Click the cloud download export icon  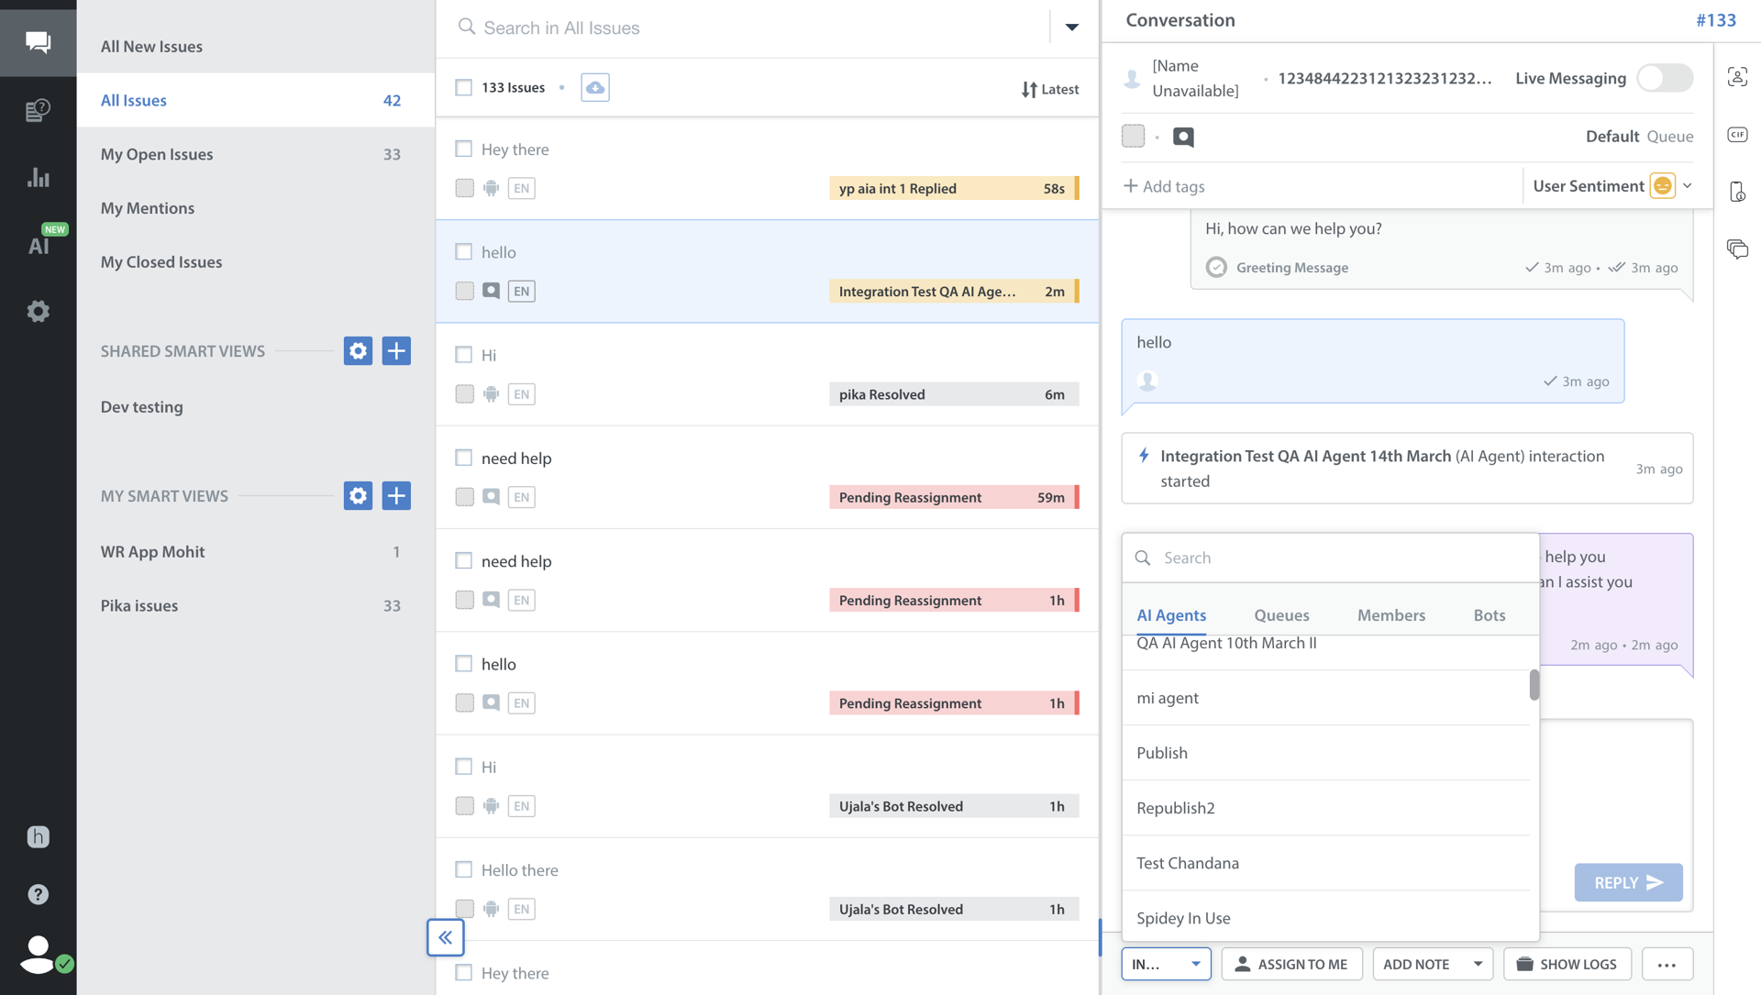coord(594,87)
